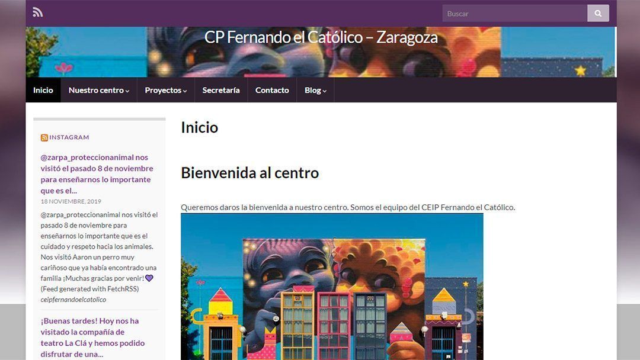The image size is (640, 360).
Task: Click the magnifier search button
Action: [598, 14]
